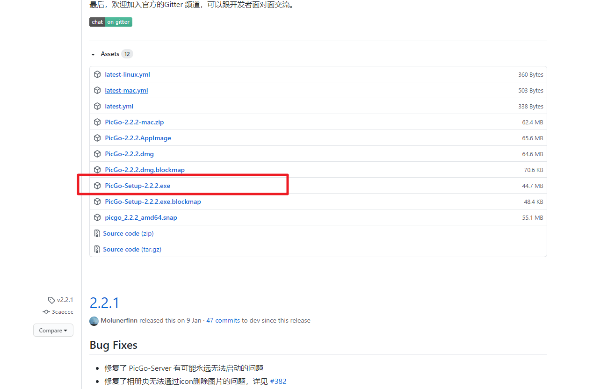The height and width of the screenshot is (389, 600).
Task: Download latest-linux.yml file
Action: pos(127,74)
